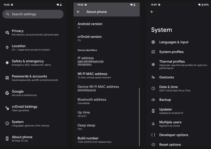Tap Wi-Fi icon in System screen status bar
Screen dimensions: 211x149
click(x=199, y=5)
